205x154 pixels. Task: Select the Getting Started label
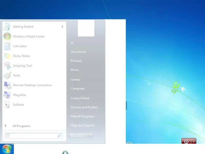click(x=23, y=27)
